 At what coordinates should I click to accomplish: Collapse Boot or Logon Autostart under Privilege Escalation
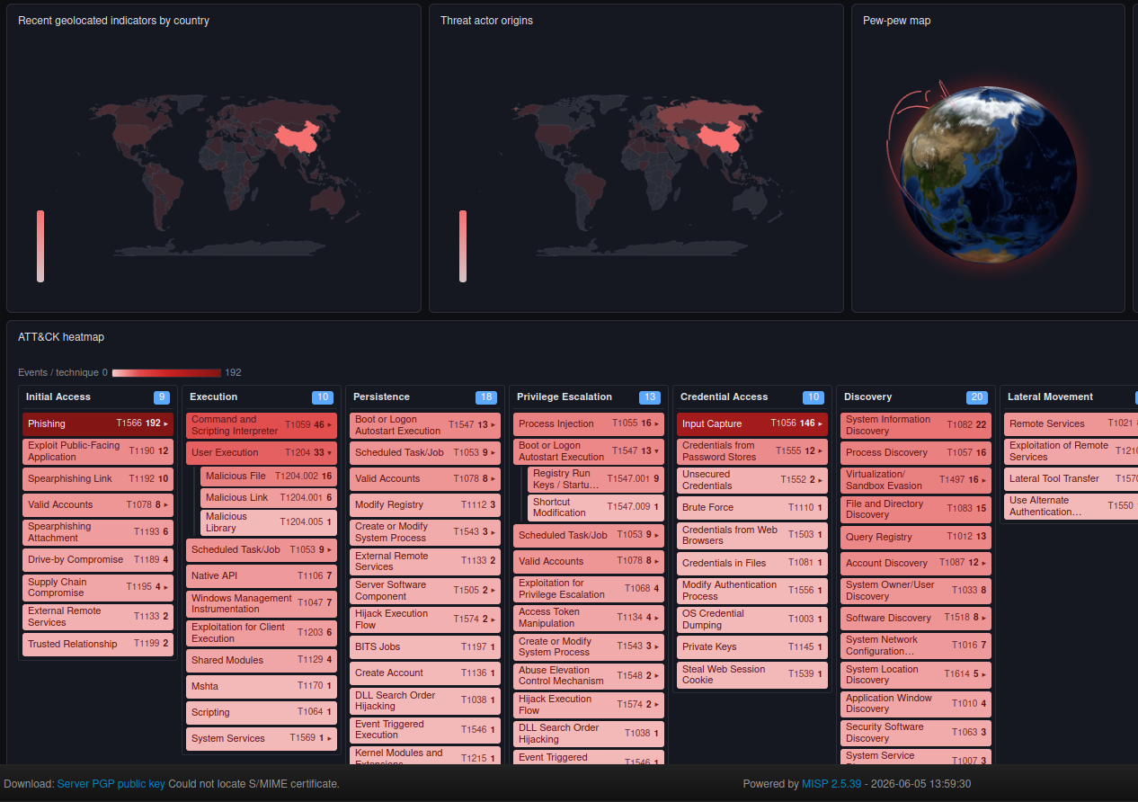click(x=657, y=451)
